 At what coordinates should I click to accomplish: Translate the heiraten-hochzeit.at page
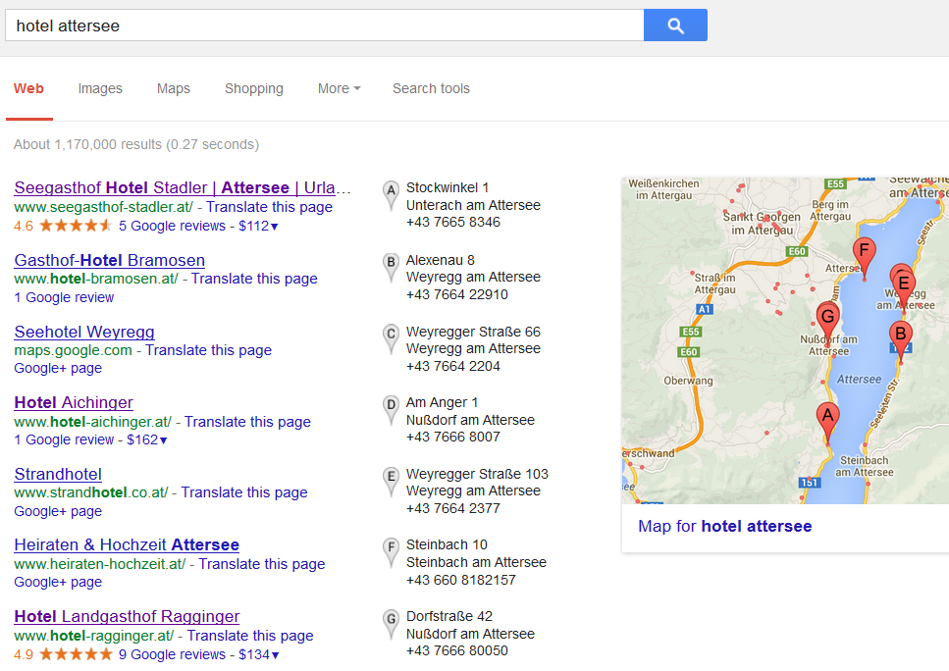coord(261,564)
